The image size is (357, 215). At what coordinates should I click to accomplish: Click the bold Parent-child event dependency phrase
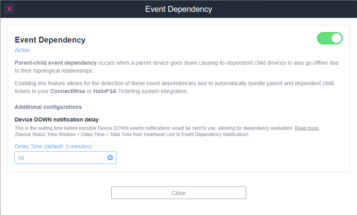56,63
